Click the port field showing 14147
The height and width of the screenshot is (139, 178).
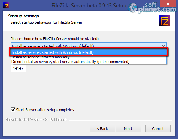tap(18, 68)
